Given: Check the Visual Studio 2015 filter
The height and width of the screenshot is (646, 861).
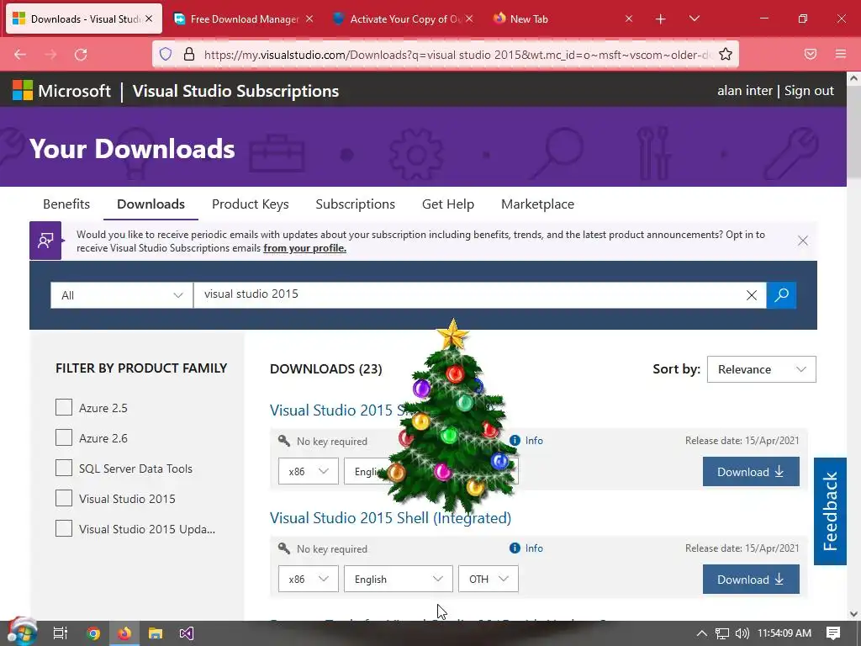Looking at the screenshot, I should [64, 498].
